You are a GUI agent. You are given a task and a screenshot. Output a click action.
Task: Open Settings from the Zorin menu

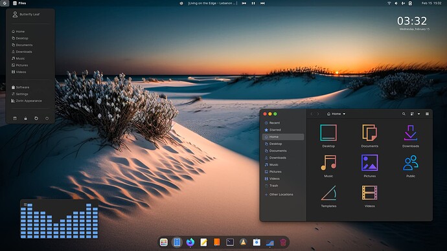click(19, 94)
